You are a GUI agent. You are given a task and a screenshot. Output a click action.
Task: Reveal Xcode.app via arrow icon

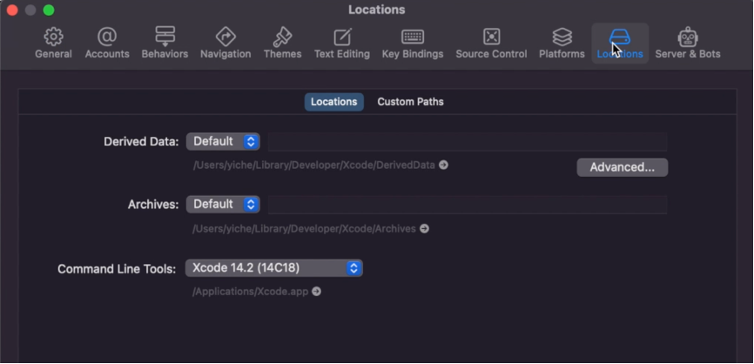(316, 292)
